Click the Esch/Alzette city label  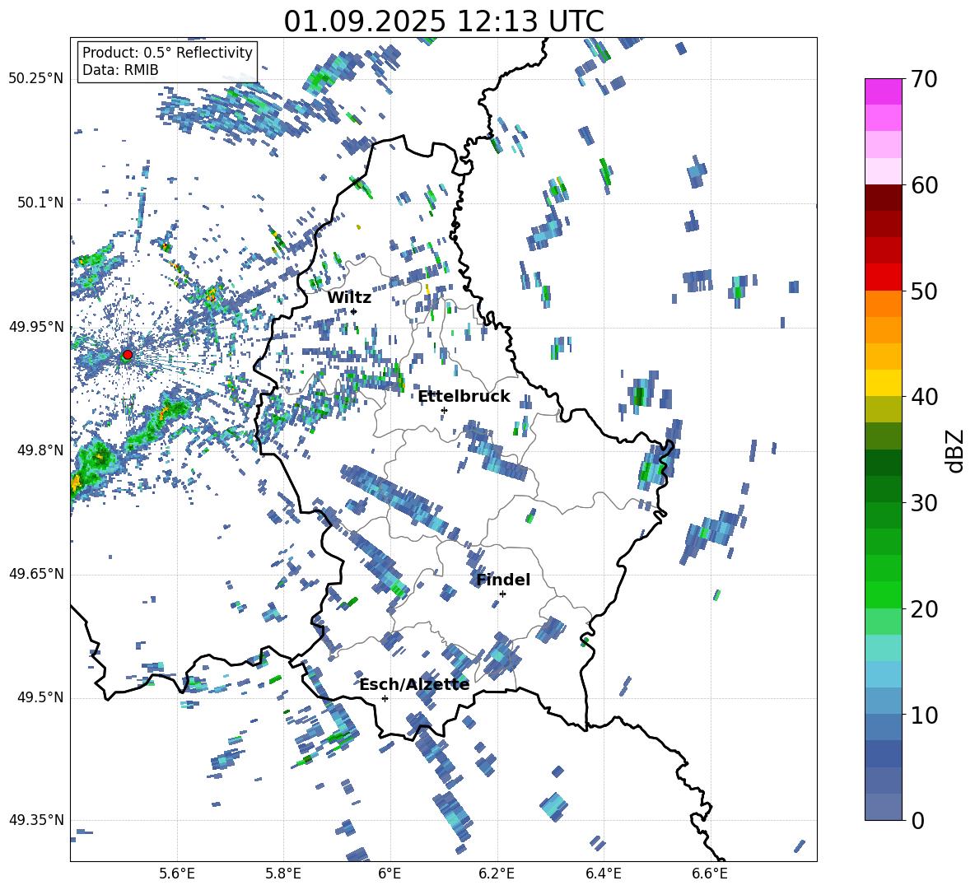[x=414, y=685]
